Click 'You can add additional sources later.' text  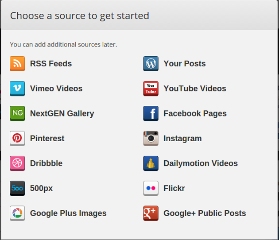(63, 44)
